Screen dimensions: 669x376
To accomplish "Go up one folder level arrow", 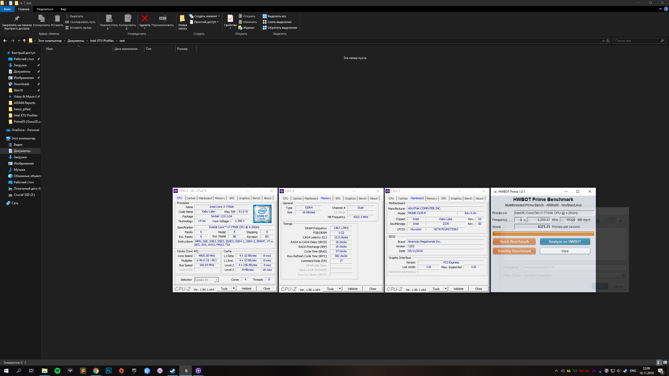I will 24,41.
